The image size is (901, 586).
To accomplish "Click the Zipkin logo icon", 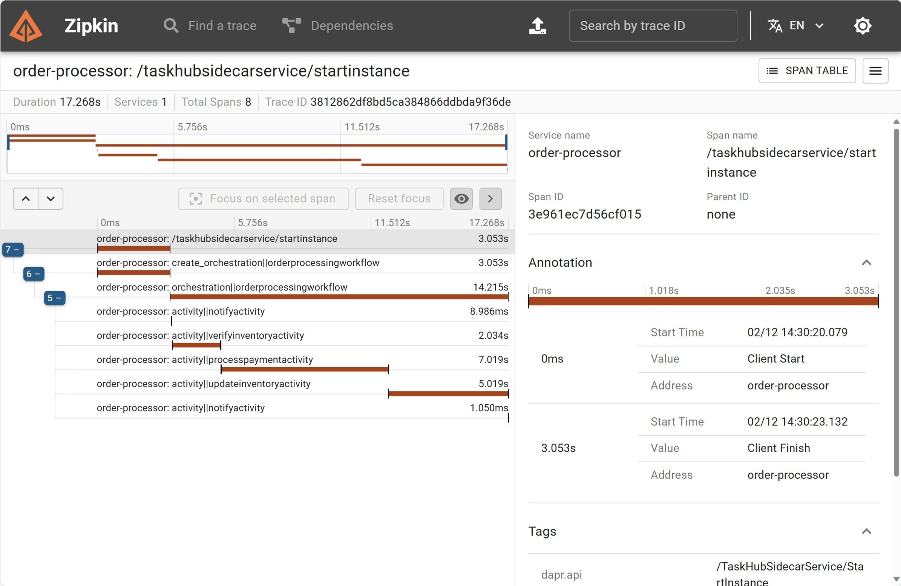I will click(26, 26).
